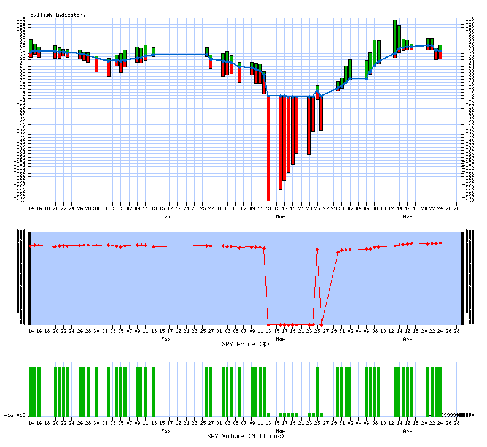The height and width of the screenshot is (447, 487).
Task: Click "Feb" label below the Bullish Indicator chart
Action: (165, 216)
